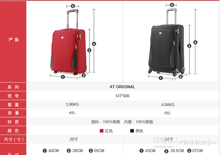Select the black 黑色 color swatch

132,131
